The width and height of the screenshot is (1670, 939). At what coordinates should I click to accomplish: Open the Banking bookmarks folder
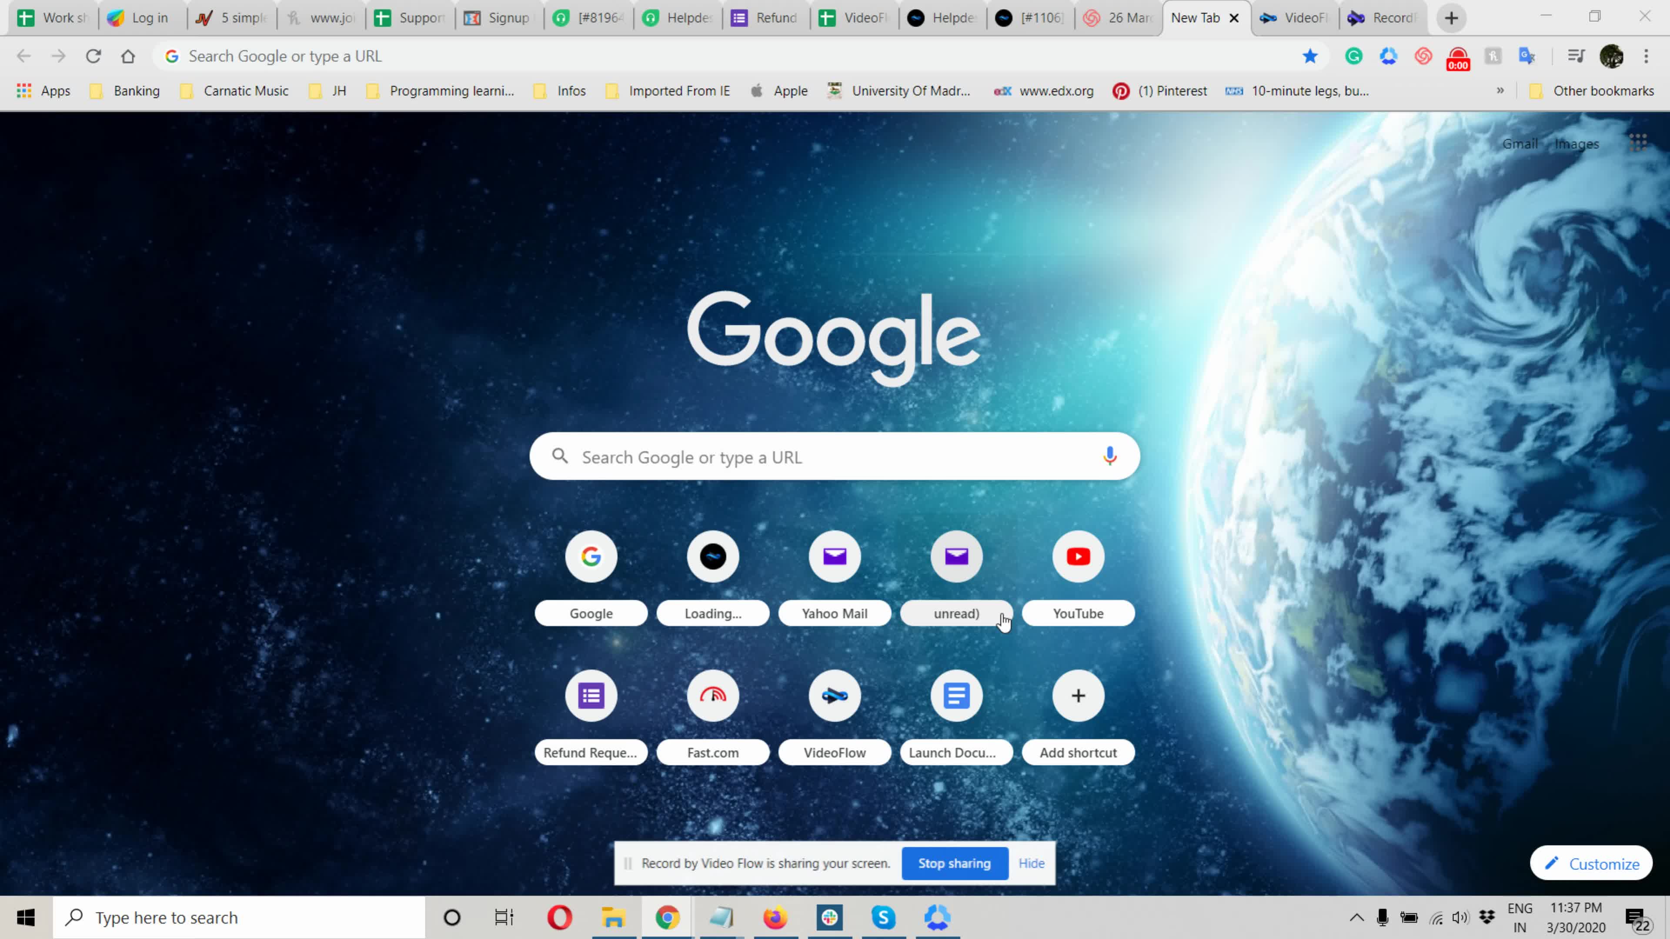[125, 91]
